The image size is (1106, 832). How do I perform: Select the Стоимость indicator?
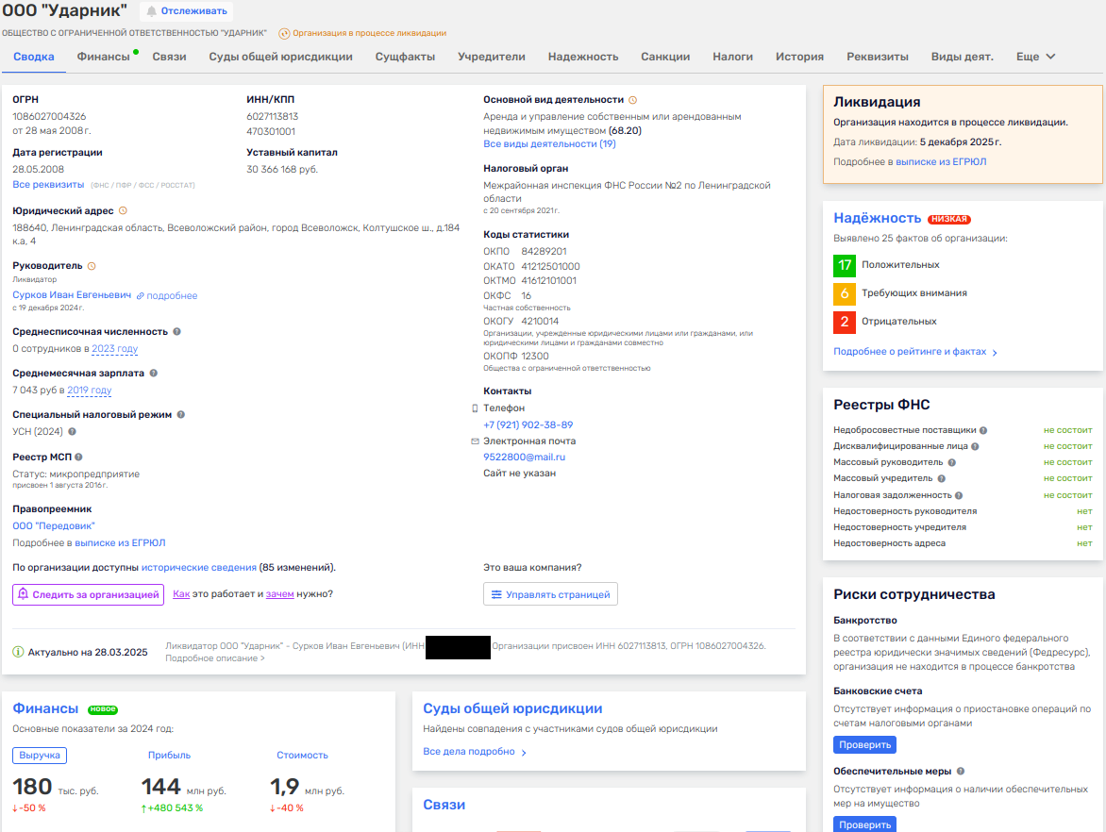tap(303, 756)
